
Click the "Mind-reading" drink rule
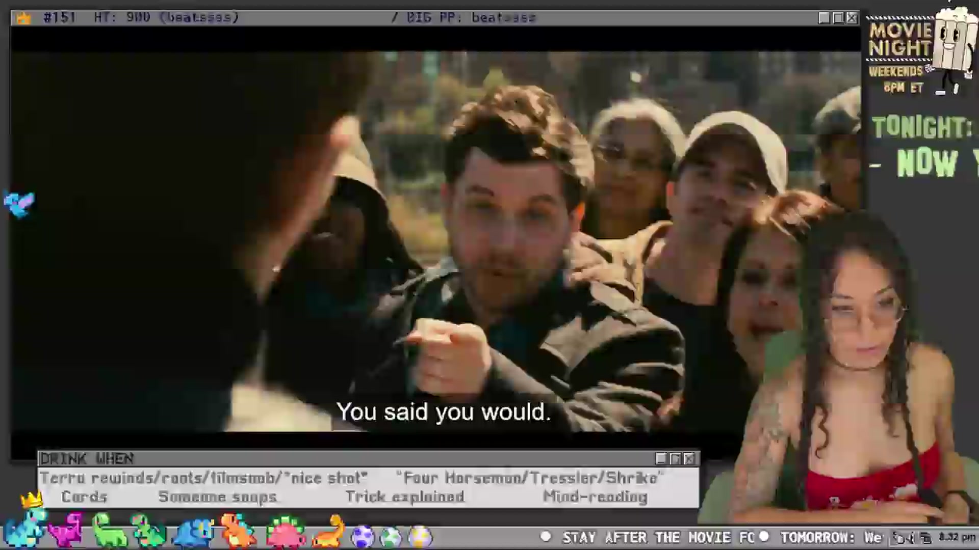click(x=596, y=497)
